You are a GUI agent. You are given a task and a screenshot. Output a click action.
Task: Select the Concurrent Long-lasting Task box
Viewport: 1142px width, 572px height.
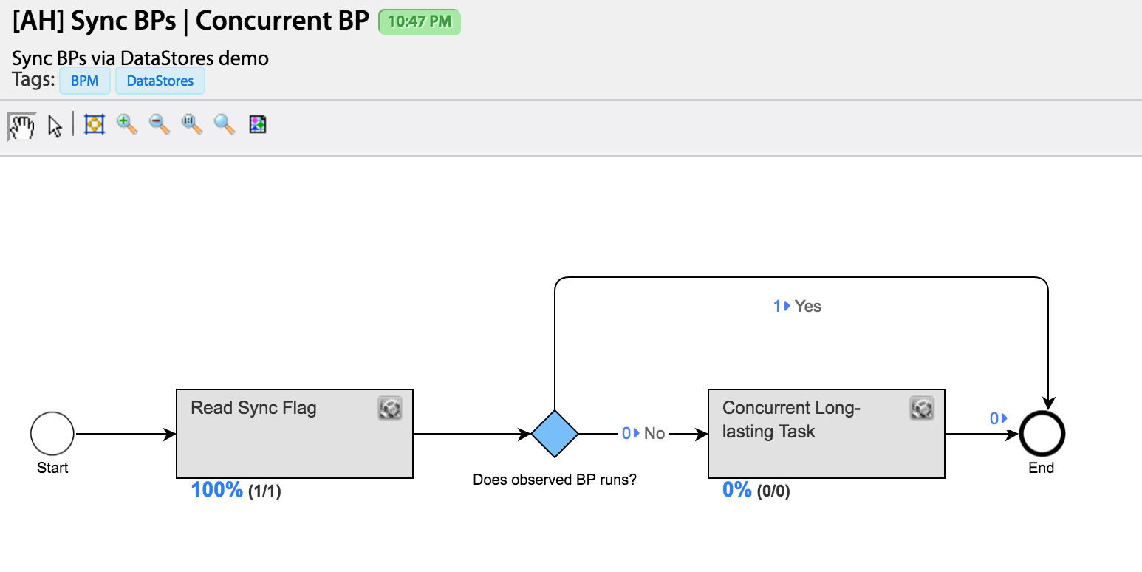826,434
